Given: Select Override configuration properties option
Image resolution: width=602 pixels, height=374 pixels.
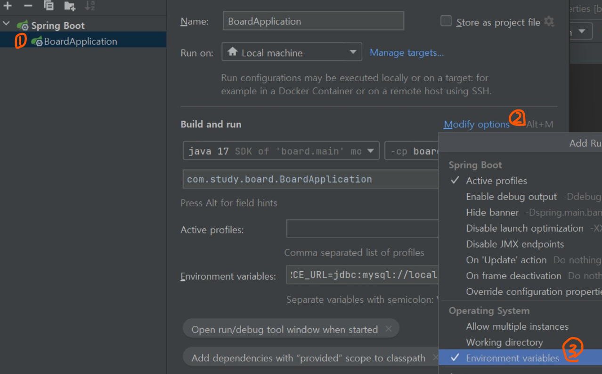Looking at the screenshot, I should click(x=534, y=291).
